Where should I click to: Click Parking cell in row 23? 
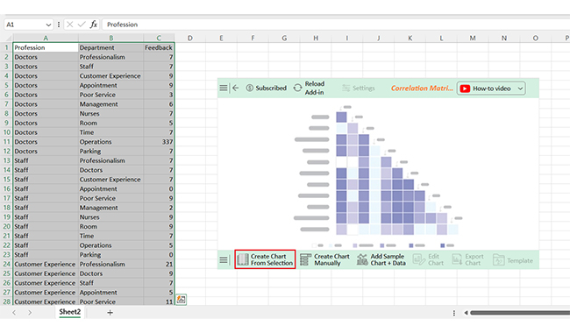click(110, 254)
